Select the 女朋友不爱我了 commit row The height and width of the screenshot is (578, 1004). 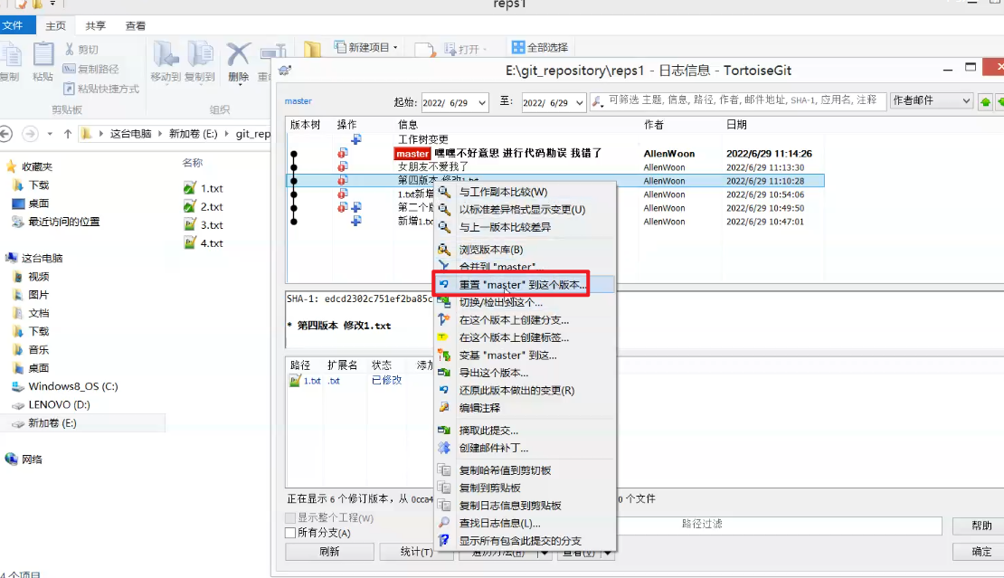(x=554, y=167)
